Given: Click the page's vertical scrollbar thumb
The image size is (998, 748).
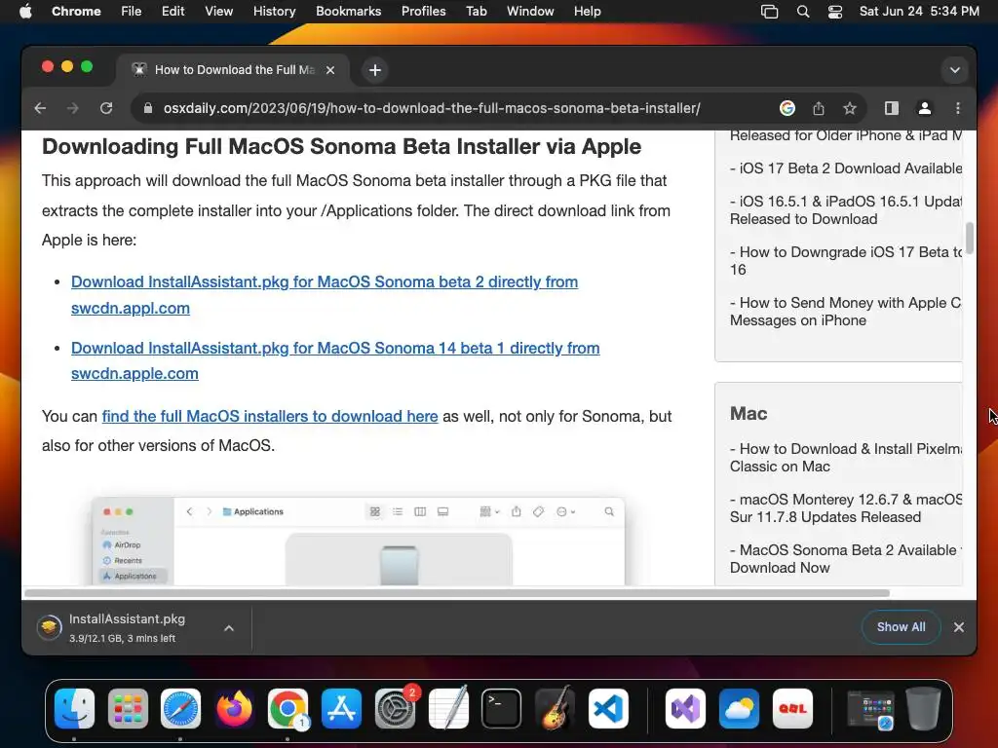Looking at the screenshot, I should tap(970, 238).
